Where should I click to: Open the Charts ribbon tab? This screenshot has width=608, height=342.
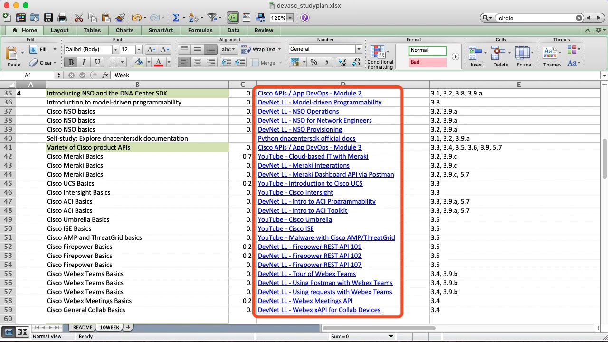pyautogui.click(x=124, y=30)
